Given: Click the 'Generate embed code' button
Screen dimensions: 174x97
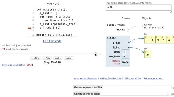Looking at the screenshot, I should (87, 94).
